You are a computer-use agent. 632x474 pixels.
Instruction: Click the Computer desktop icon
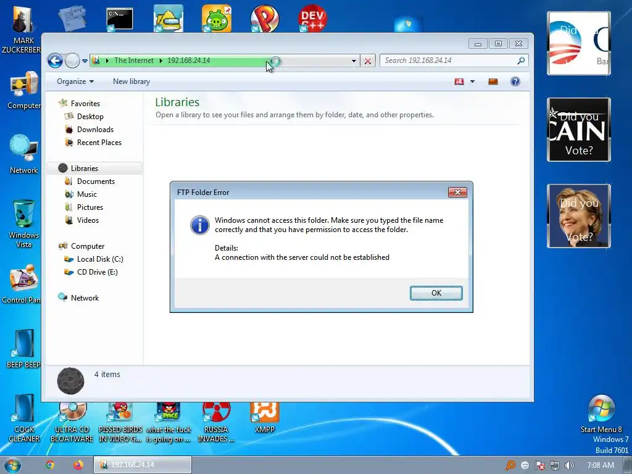click(24, 91)
